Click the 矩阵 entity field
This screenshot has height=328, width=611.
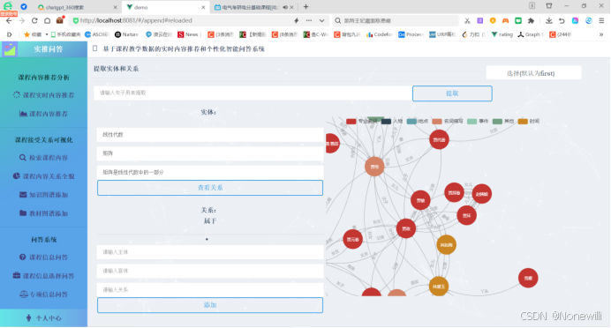pyautogui.click(x=210, y=153)
